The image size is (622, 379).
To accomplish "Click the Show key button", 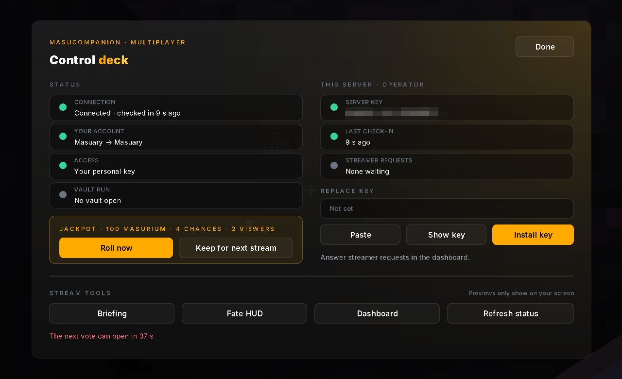I will pyautogui.click(x=446, y=235).
